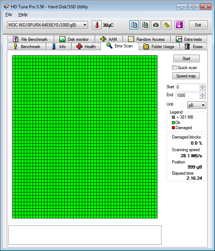The width and height of the screenshot is (215, 251).
Task: Enable the Quick scan checkbox
Action: click(174, 68)
